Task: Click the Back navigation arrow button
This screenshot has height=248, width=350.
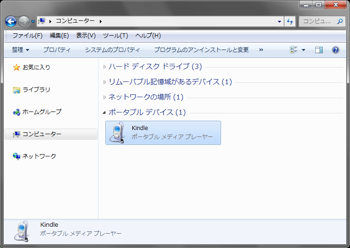Action: [11, 21]
